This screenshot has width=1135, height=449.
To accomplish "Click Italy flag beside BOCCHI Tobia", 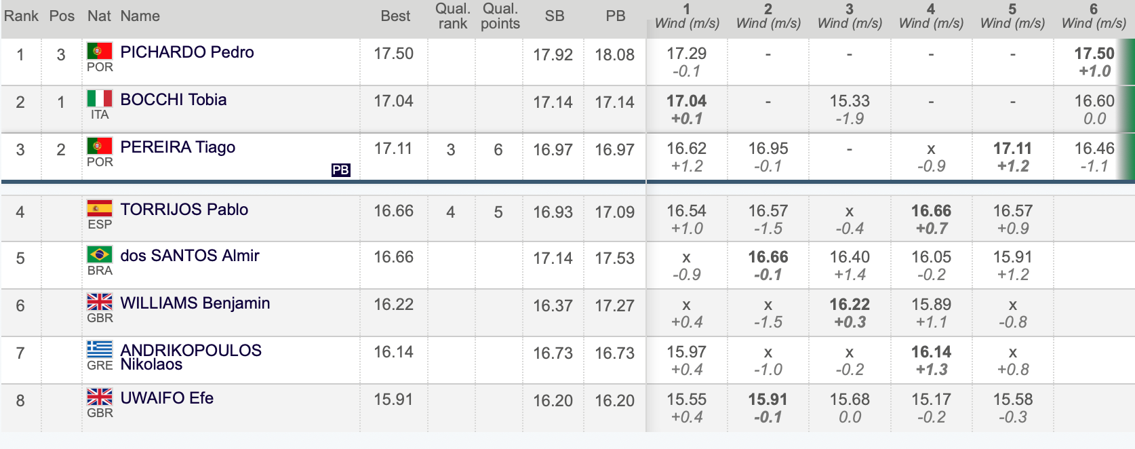I will [x=100, y=98].
